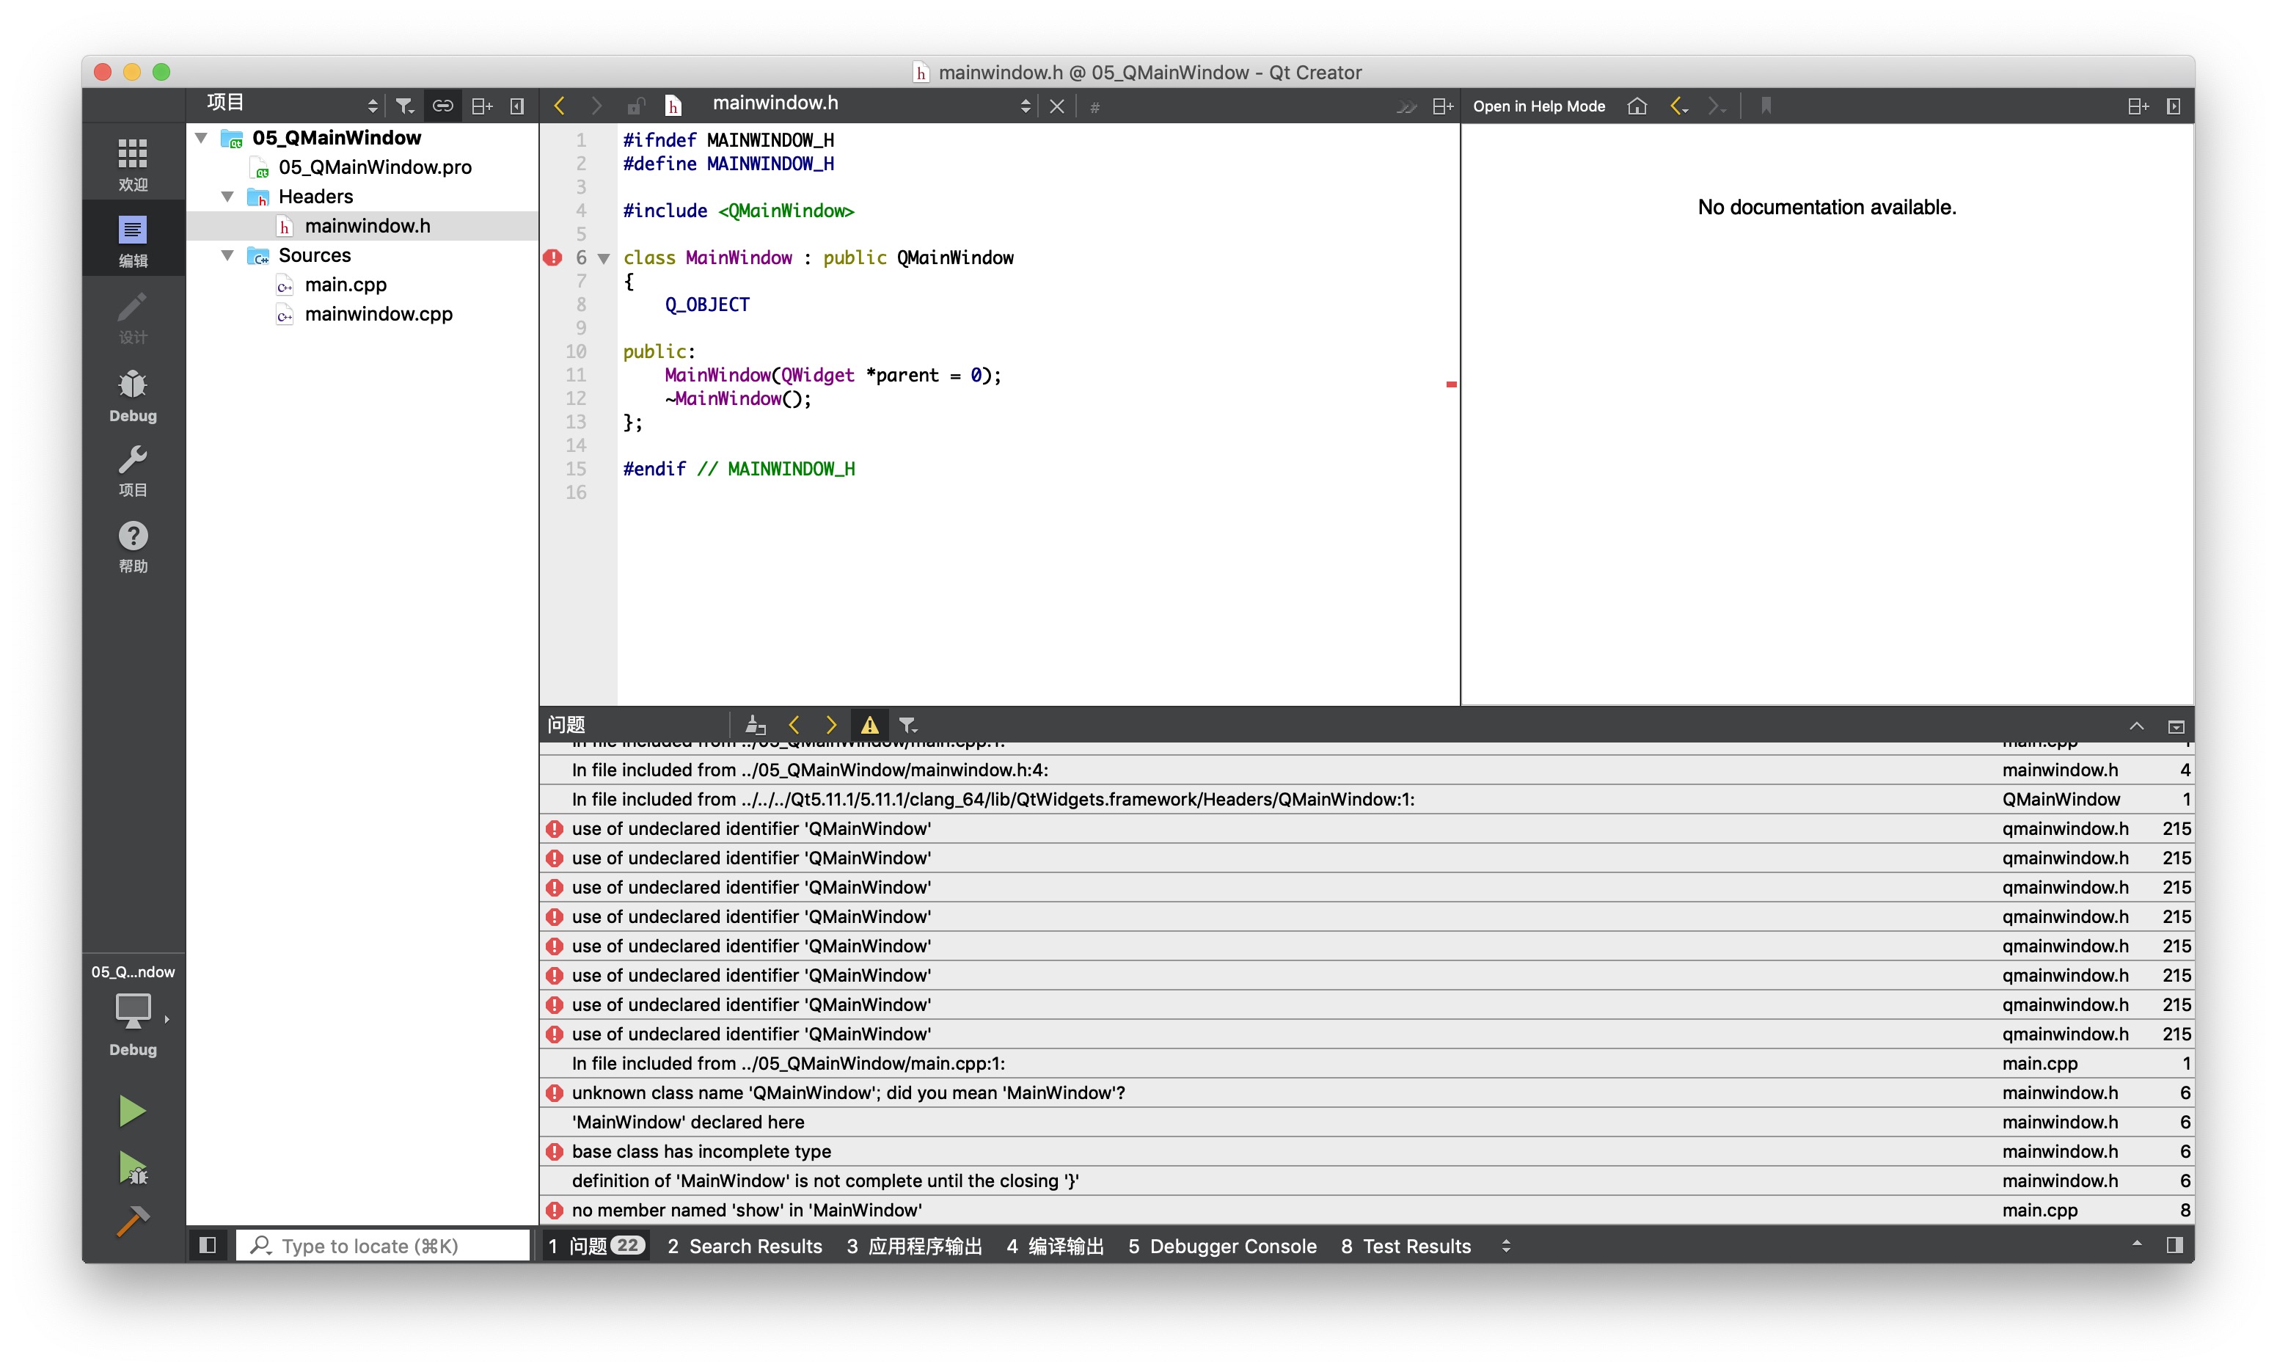Open the issues category filter funnel
Viewport: 2277px width, 1372px height.
907,725
